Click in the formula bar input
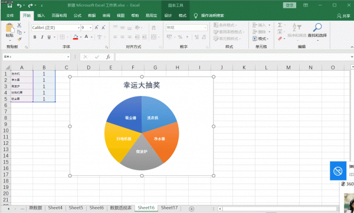 click(x=232, y=57)
